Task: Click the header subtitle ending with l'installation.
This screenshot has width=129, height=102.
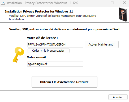Action: click(53, 18)
